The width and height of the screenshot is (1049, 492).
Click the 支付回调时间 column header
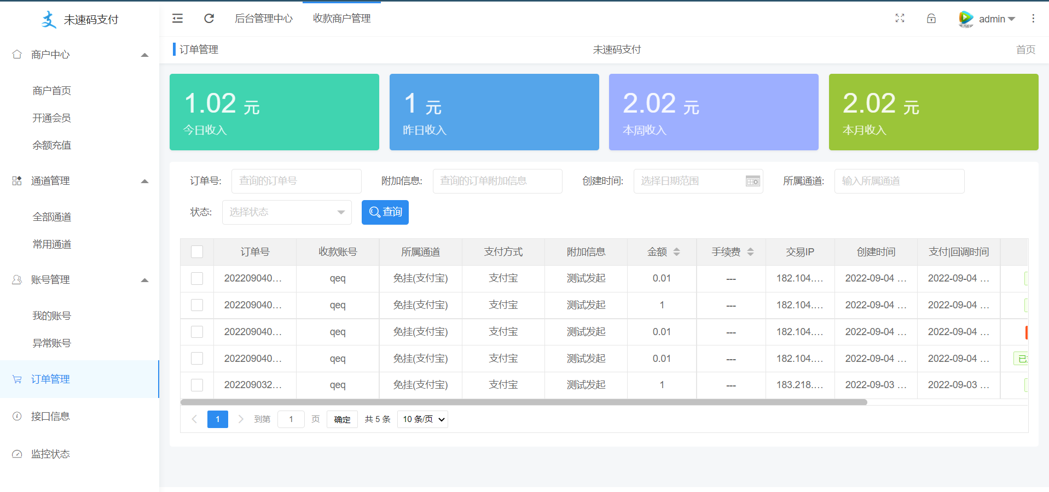coord(959,251)
